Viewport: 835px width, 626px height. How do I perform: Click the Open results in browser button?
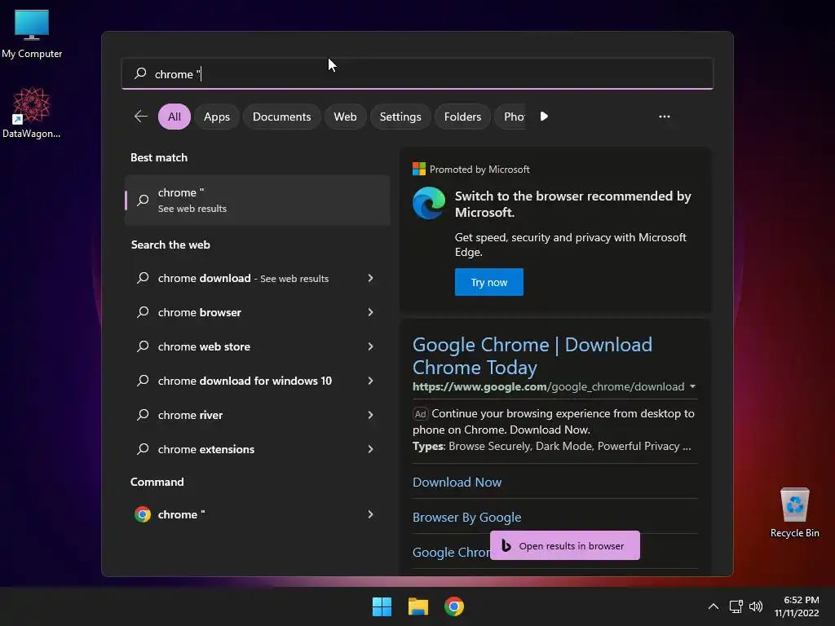point(565,545)
